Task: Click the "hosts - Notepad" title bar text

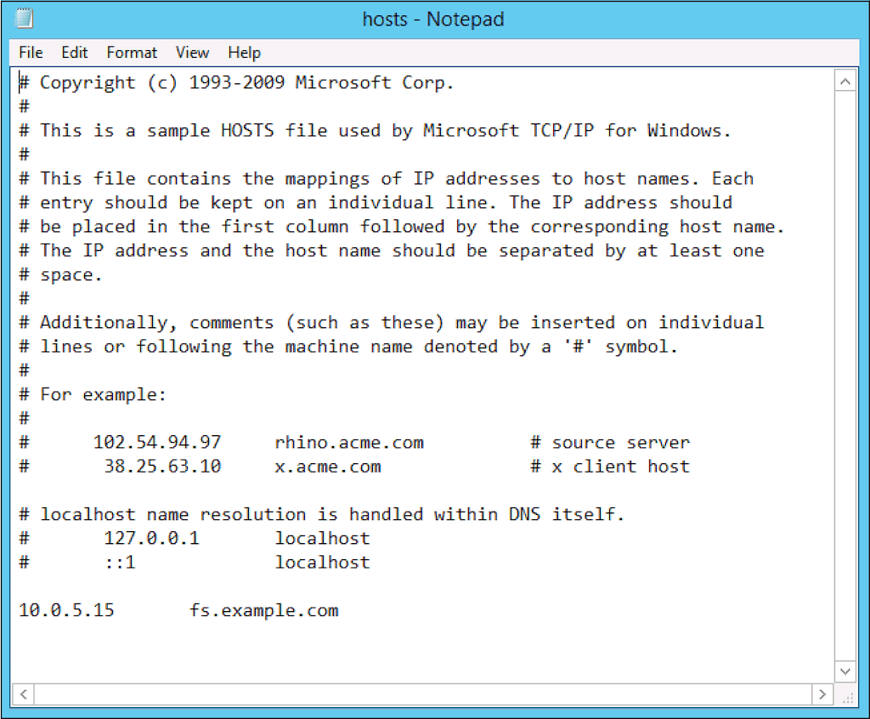Action: point(433,19)
